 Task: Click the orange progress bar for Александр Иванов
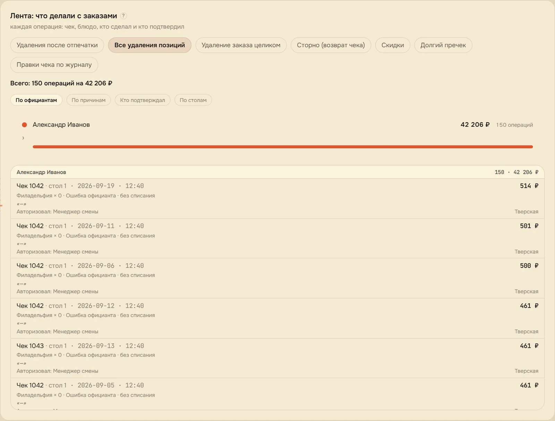point(283,147)
